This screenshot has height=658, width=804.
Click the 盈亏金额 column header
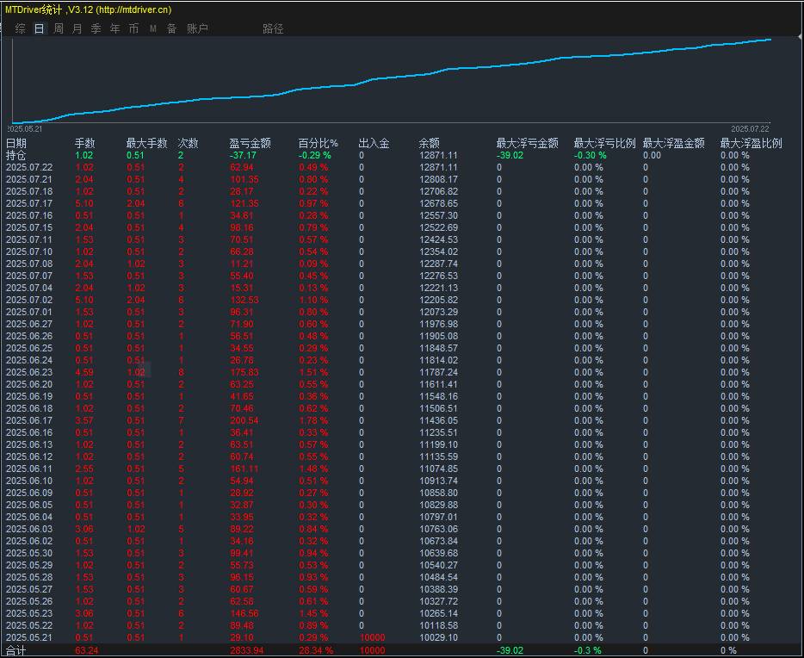[250, 143]
